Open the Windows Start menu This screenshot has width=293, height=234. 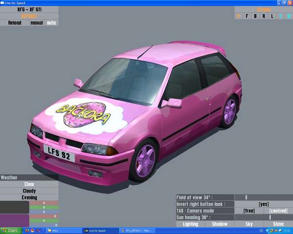[11, 231]
